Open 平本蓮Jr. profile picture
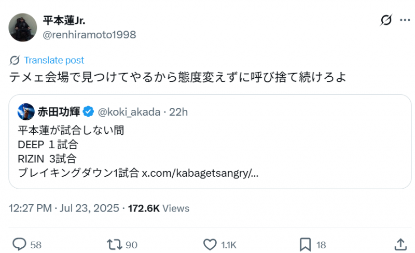 tap(23, 27)
